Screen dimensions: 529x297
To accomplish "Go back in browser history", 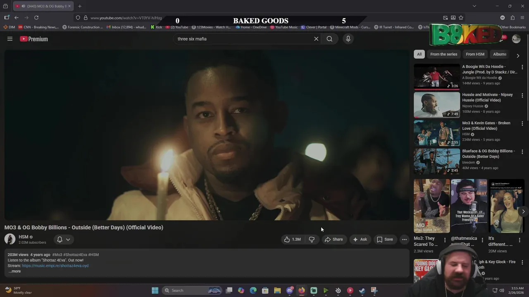I will click(x=17, y=17).
